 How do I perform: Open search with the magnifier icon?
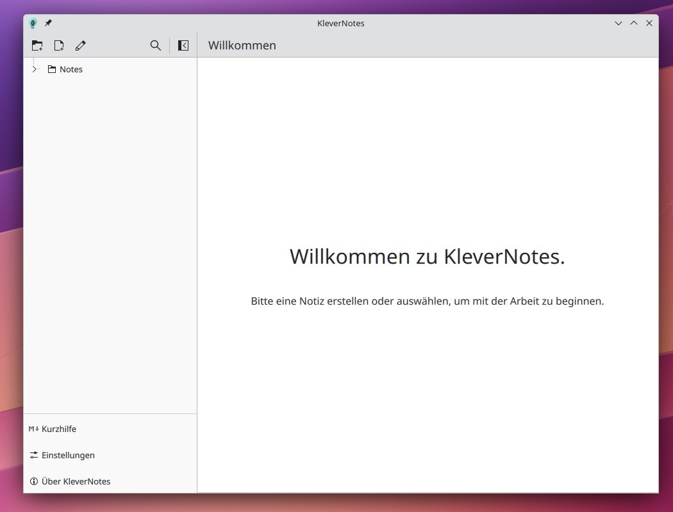[155, 45]
